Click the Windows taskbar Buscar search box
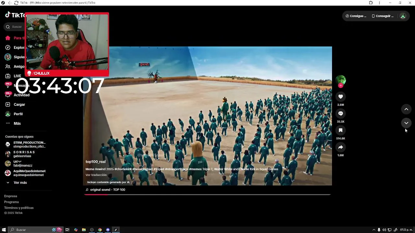Screen dimensions: 415x233 [35, 230]
